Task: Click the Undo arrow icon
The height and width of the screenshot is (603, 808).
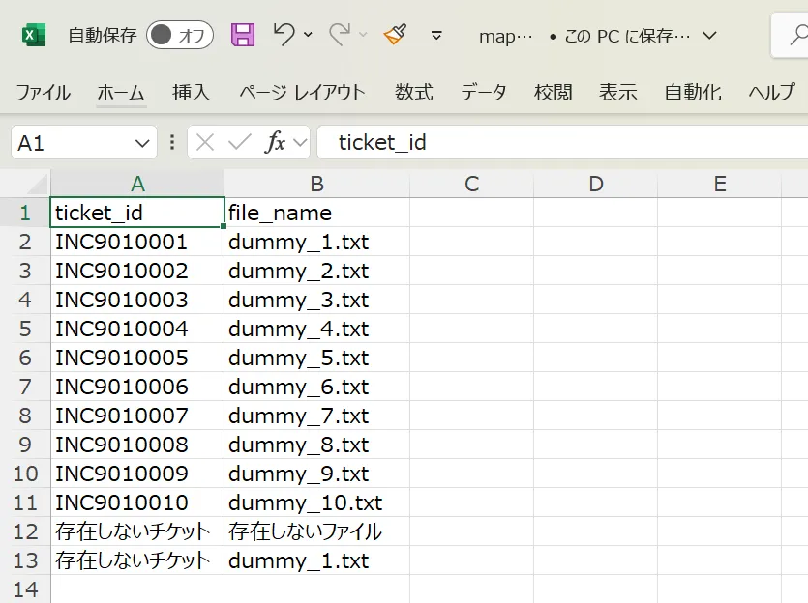Action: tap(284, 35)
